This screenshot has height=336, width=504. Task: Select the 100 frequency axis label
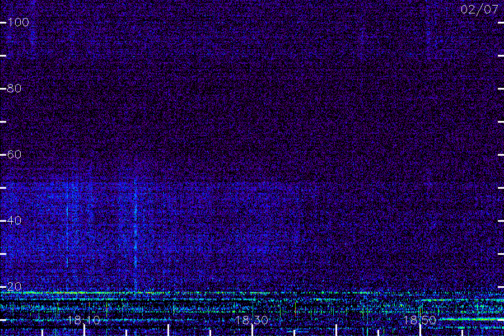pyautogui.click(x=18, y=22)
